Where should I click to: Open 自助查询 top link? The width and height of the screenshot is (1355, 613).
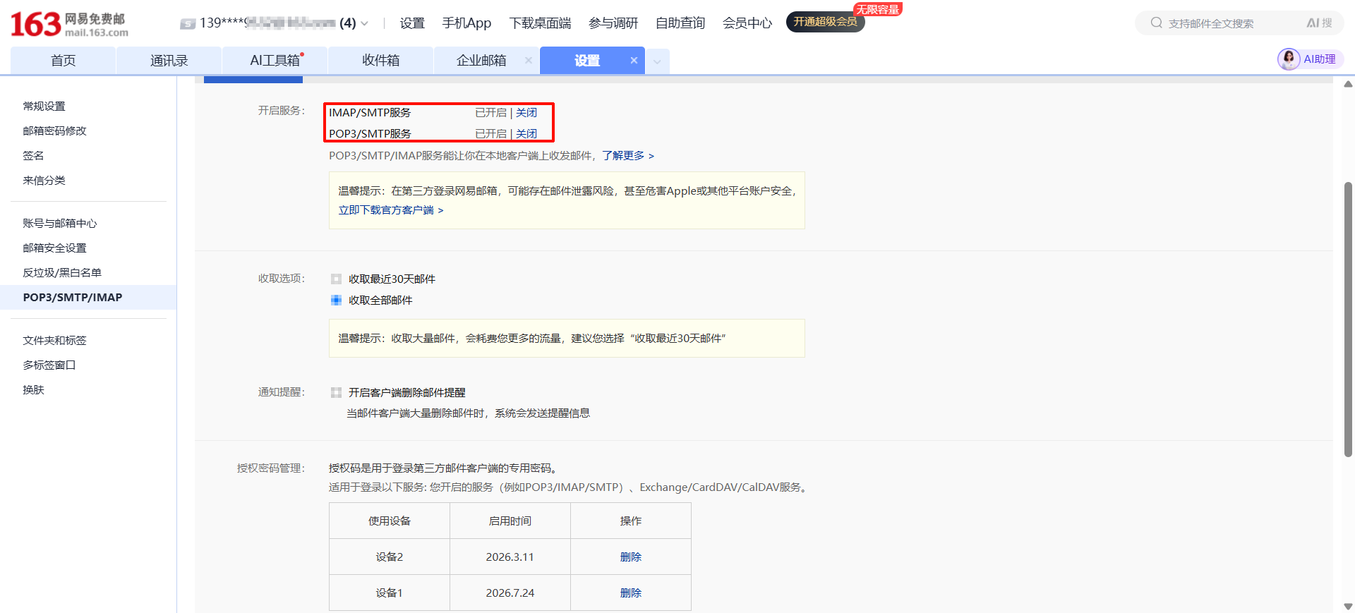click(680, 23)
